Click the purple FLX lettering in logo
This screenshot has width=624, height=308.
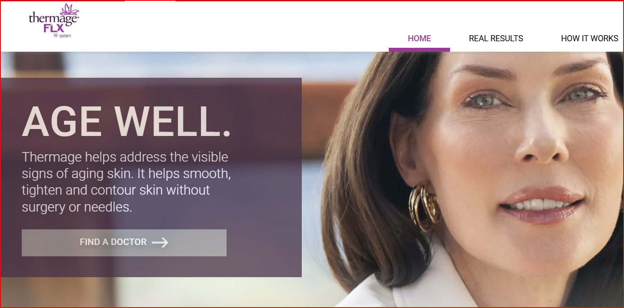click(x=54, y=28)
